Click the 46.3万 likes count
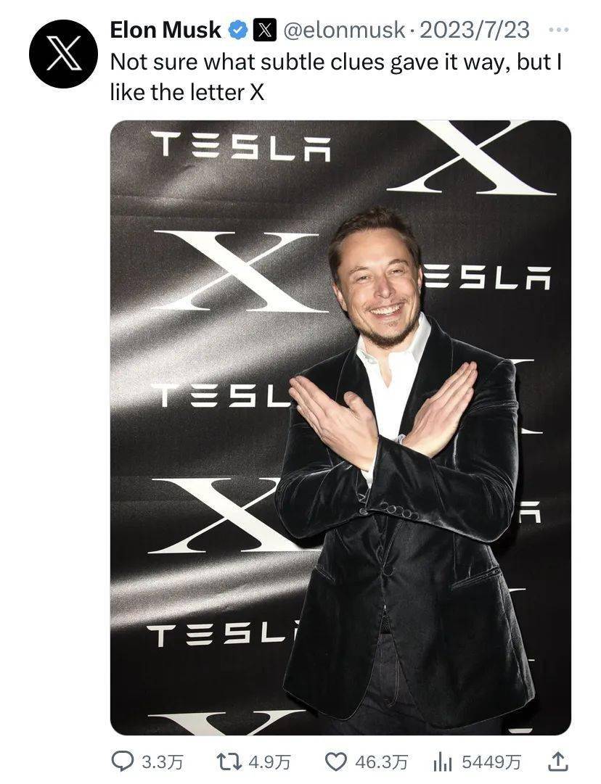The height and width of the screenshot is (784, 601). pyautogui.click(x=381, y=762)
